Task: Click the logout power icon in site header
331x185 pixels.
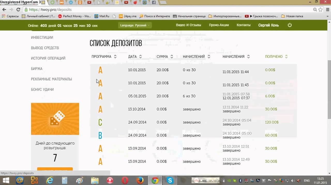Action: [290, 25]
